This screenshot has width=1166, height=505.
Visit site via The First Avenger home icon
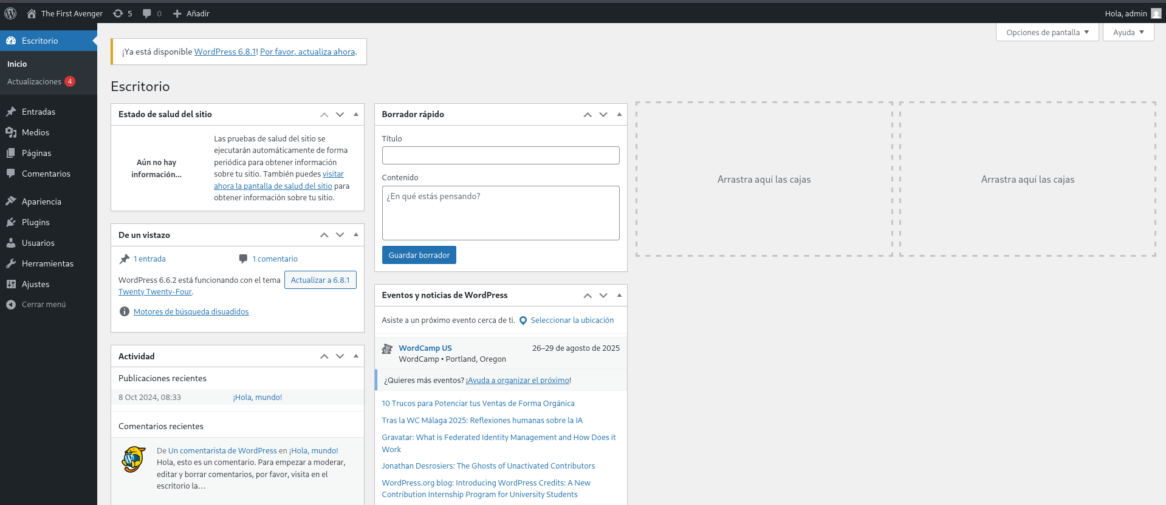[32, 13]
